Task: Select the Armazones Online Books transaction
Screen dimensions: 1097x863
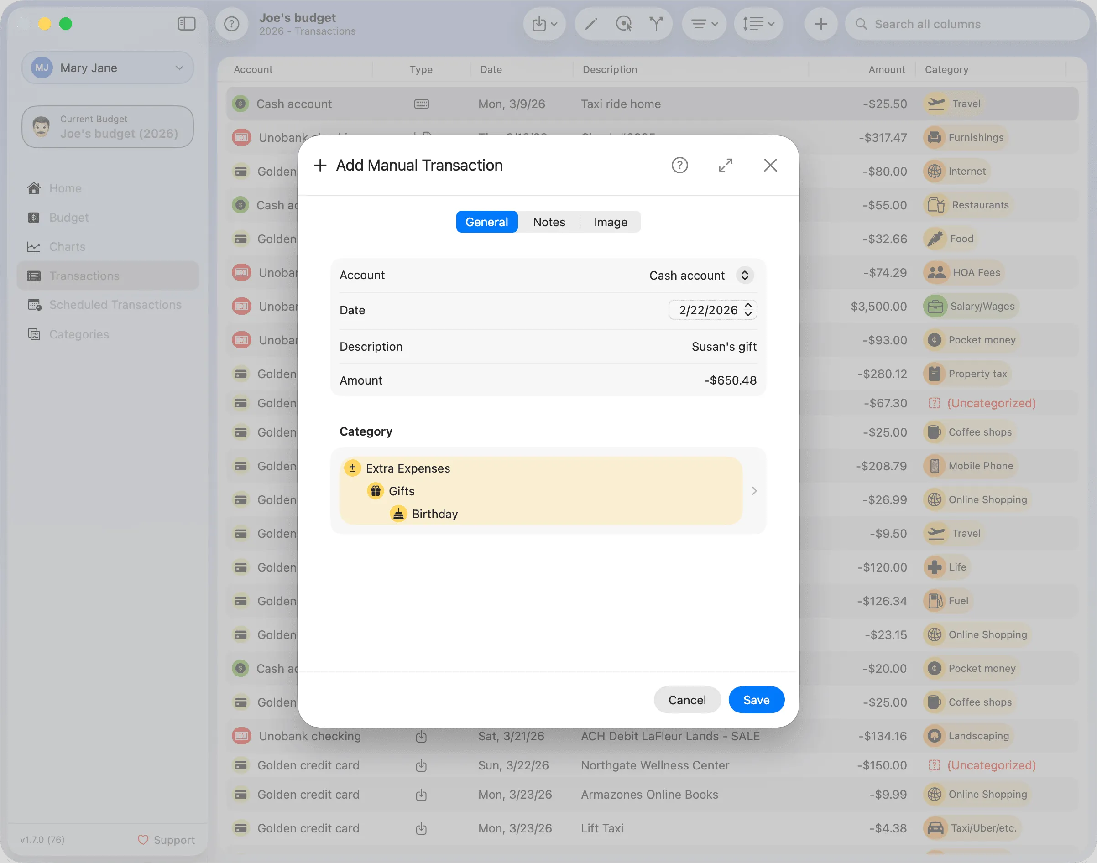Action: [652, 794]
